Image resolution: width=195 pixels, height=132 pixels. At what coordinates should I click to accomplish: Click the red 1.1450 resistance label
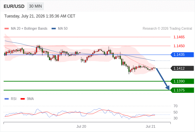pyautogui.click(x=179, y=46)
